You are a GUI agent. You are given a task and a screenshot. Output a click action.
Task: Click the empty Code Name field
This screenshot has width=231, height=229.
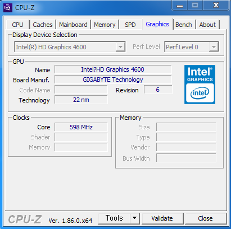(x=81, y=90)
